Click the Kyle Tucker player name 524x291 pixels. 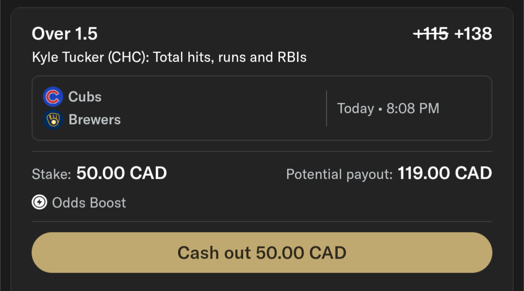pyautogui.click(x=68, y=58)
